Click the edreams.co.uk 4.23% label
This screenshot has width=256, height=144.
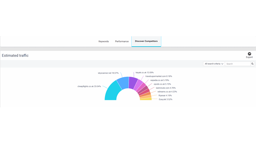tap(167, 91)
